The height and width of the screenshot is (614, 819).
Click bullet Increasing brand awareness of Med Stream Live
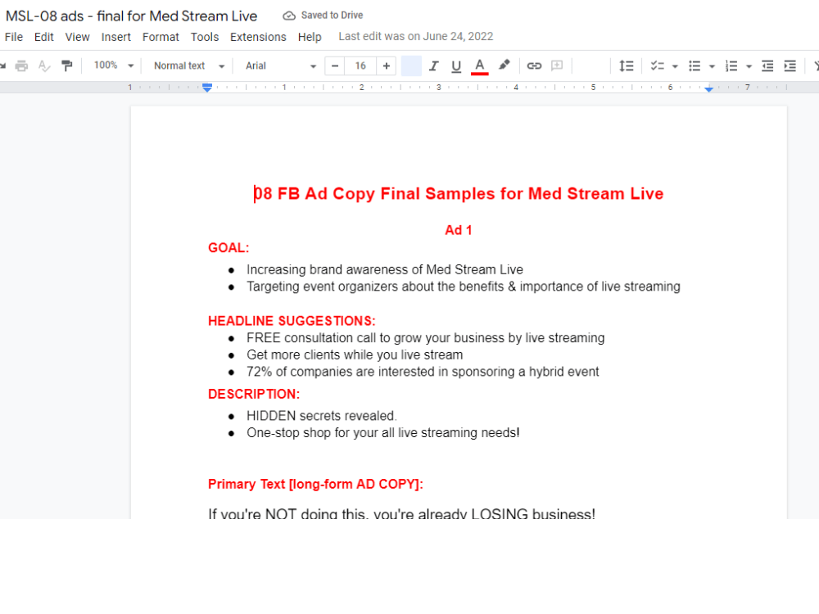385,269
